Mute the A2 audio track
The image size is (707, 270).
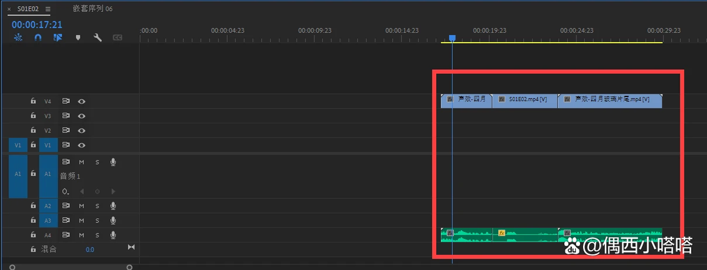[82, 206]
